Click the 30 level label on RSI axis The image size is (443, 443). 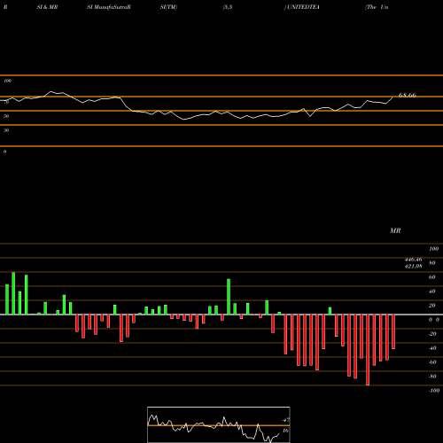click(6, 130)
